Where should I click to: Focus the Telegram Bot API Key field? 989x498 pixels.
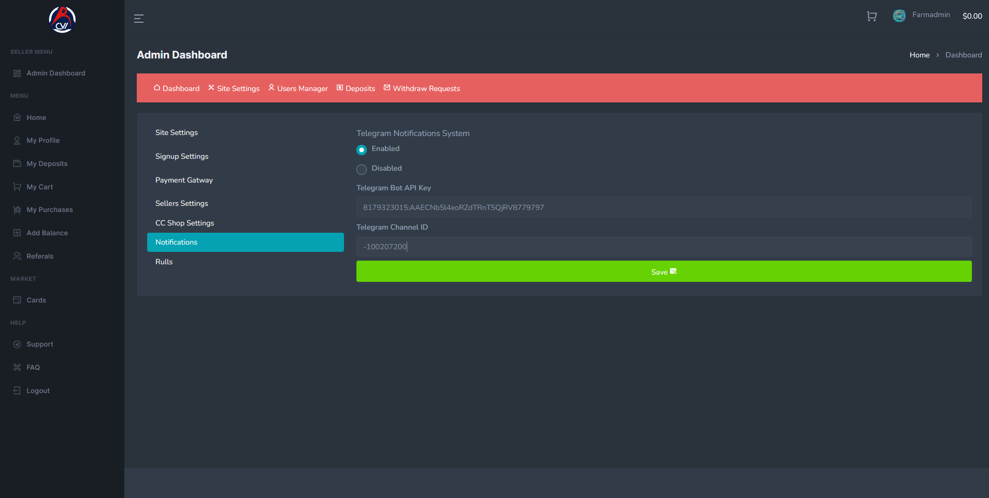[x=664, y=207]
